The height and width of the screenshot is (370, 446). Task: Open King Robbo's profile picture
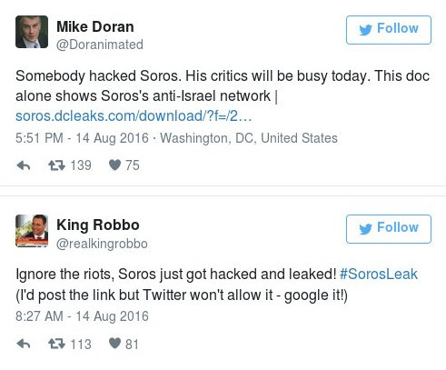pyautogui.click(x=32, y=231)
